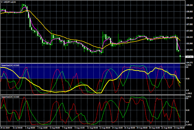194x130 pixels.
Task: Click the 14 Aug 16:00 time axis label
Action: [x=117, y=128]
